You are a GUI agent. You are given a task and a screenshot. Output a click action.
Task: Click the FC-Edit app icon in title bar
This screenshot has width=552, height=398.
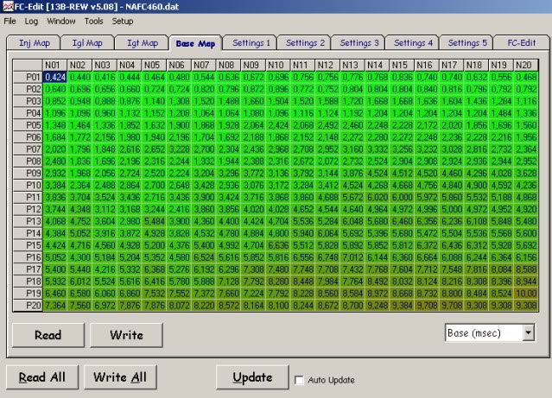click(x=8, y=6)
